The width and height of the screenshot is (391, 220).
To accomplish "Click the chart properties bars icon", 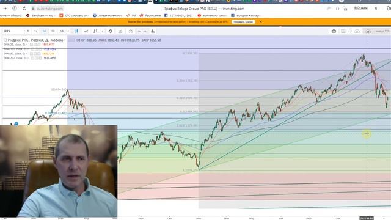I will point(120,31).
